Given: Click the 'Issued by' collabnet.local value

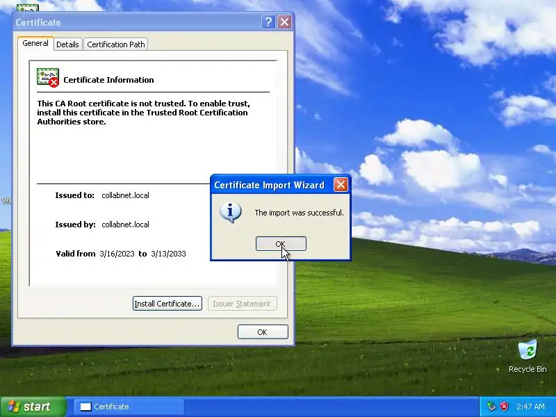Looking at the screenshot, I should click(125, 224).
